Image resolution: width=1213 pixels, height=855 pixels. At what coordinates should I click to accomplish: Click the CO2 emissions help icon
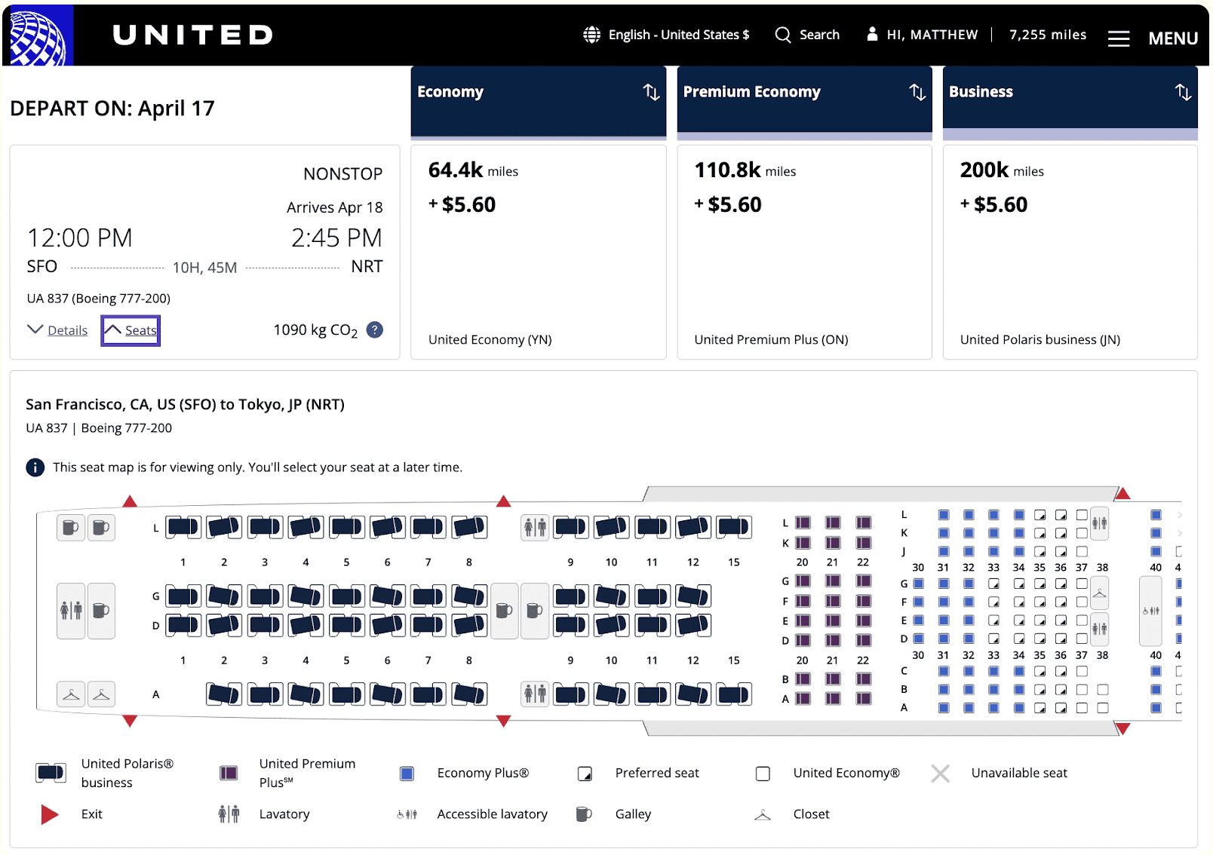tap(375, 329)
